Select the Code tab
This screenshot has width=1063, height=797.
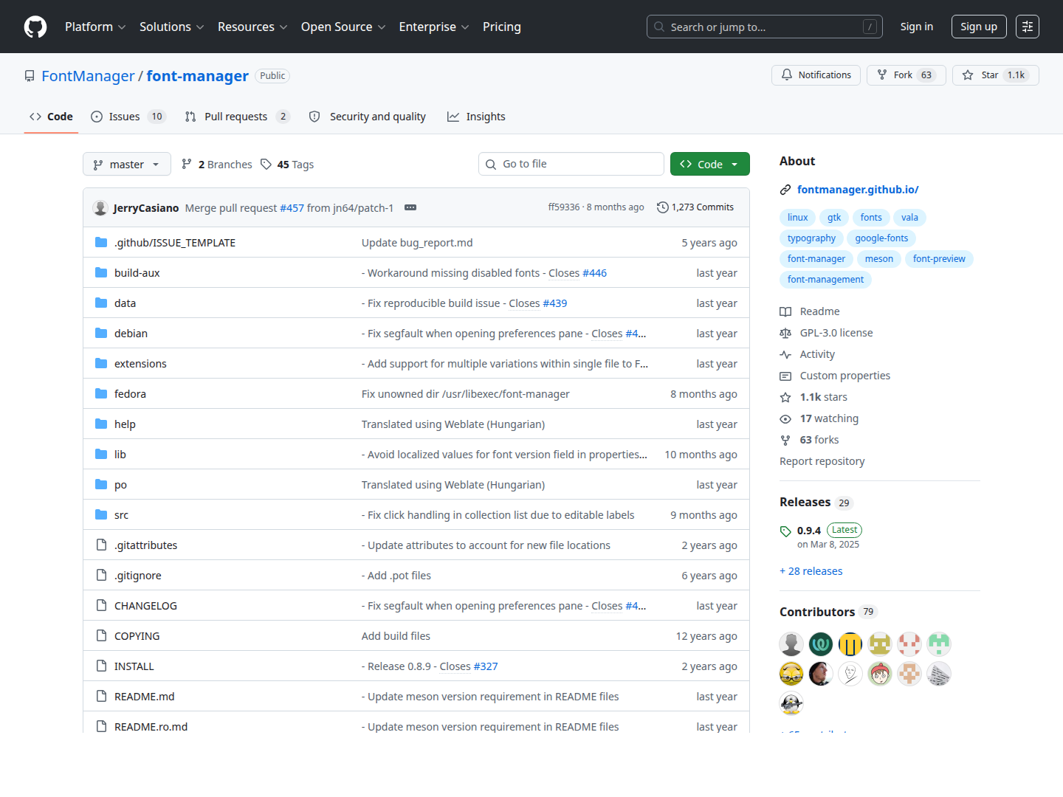[51, 117]
